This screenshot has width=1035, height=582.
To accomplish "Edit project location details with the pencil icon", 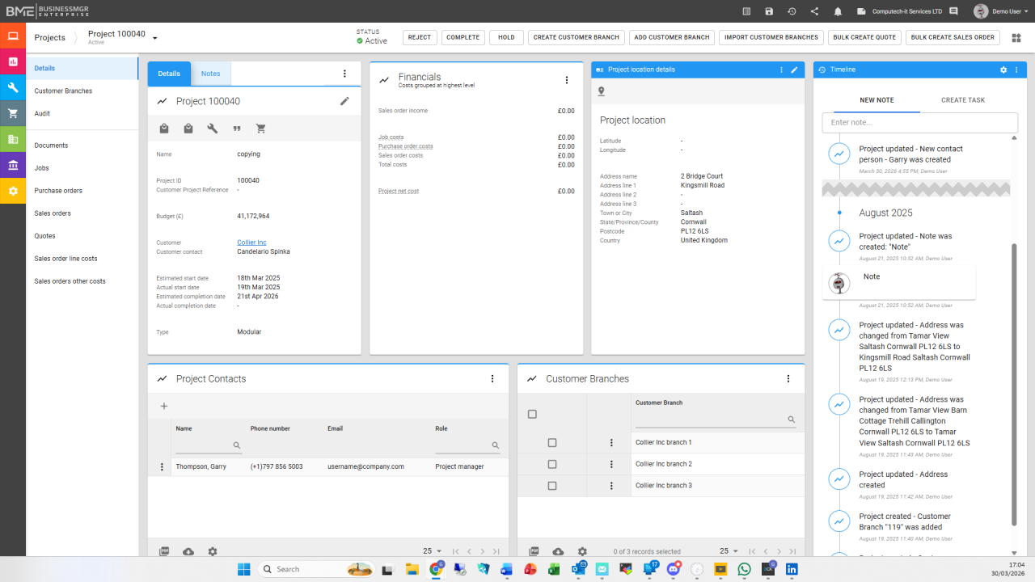I will [x=794, y=70].
